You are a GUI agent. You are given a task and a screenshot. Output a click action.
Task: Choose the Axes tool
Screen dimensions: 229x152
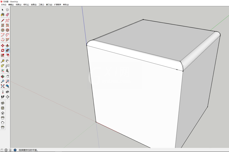[x=3, y=71]
